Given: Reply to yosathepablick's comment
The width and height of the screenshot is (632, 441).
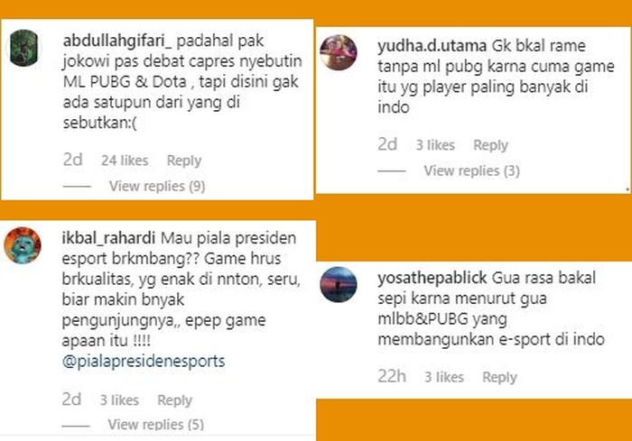Looking at the screenshot, I should [x=500, y=377].
